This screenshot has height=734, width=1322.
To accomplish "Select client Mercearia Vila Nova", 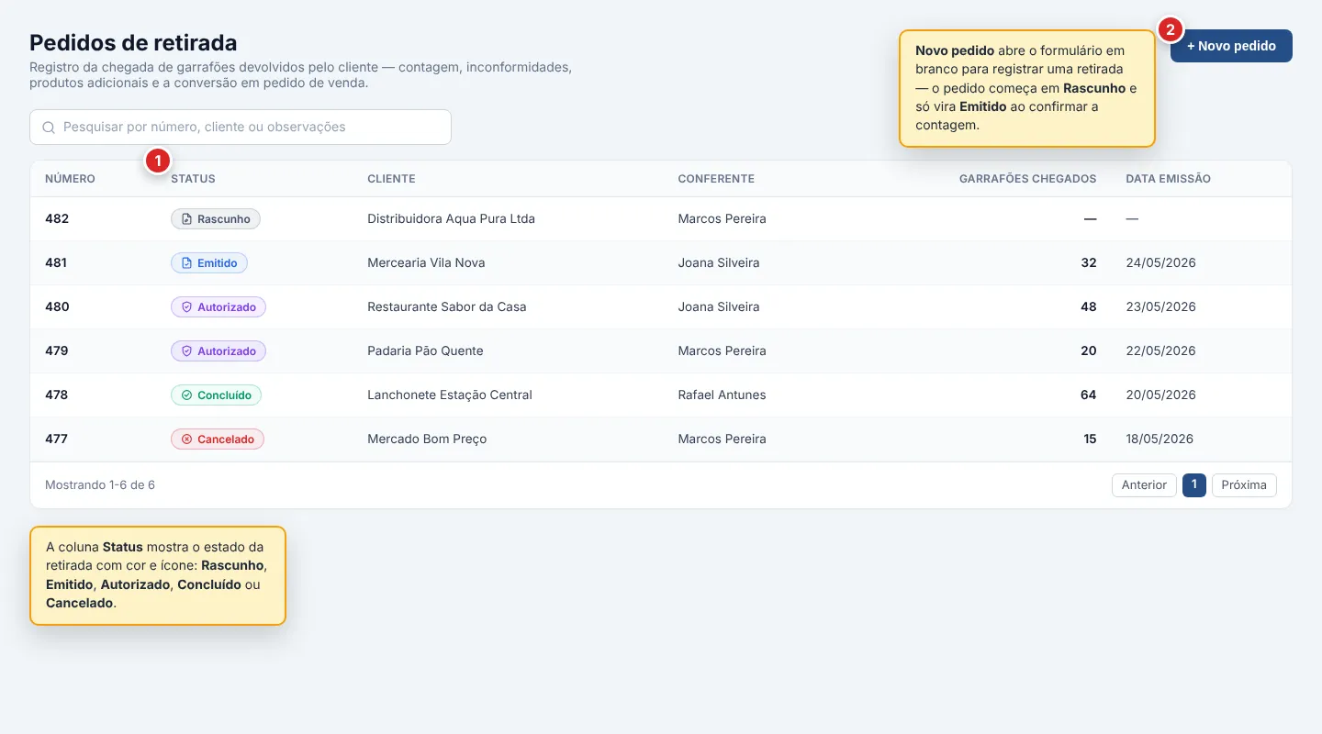I will tap(426, 263).
